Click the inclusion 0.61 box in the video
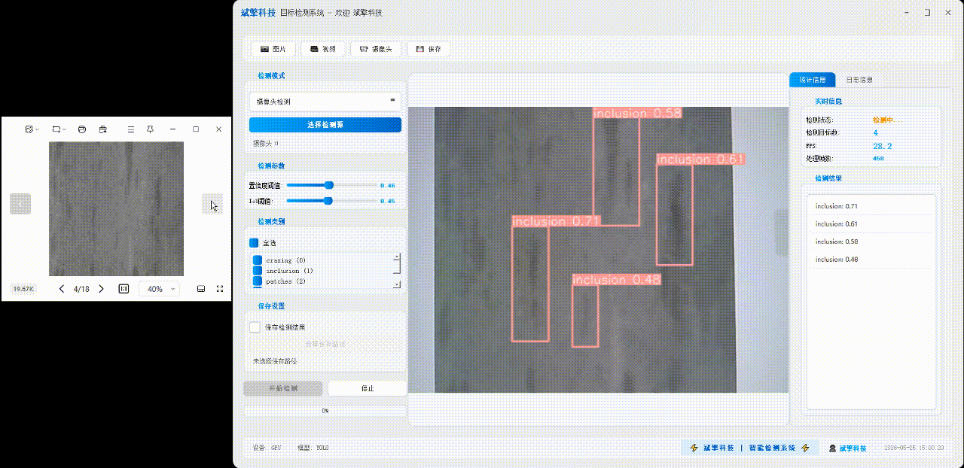964x468 pixels. click(x=674, y=214)
